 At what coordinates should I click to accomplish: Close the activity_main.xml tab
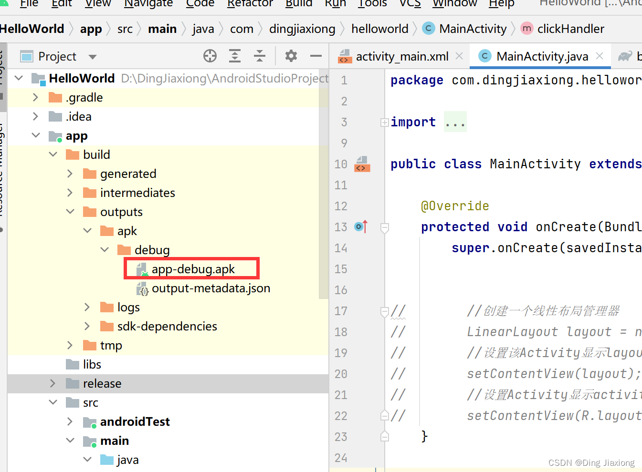(x=459, y=56)
